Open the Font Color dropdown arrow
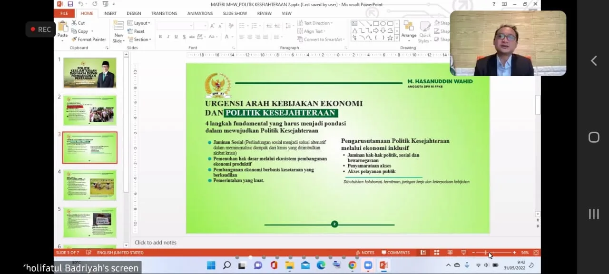The height and width of the screenshot is (274, 609). pos(233,37)
